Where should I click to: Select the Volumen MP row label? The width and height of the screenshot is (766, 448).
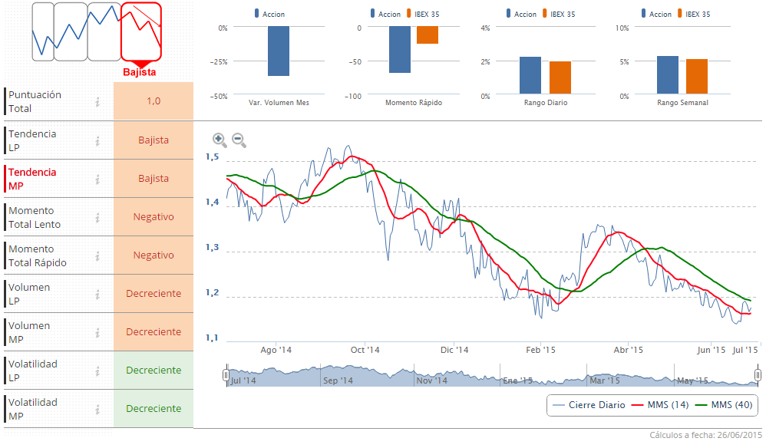coord(29,332)
